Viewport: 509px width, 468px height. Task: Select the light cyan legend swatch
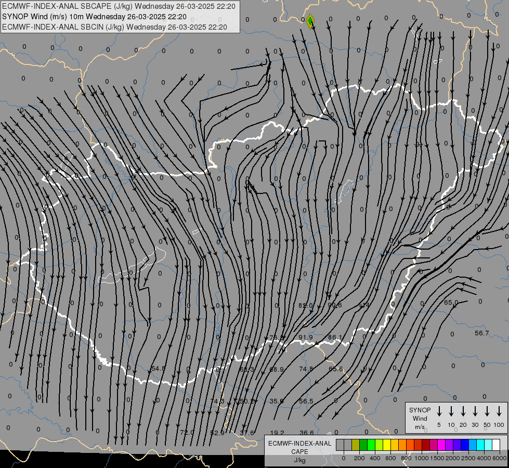(x=489, y=445)
